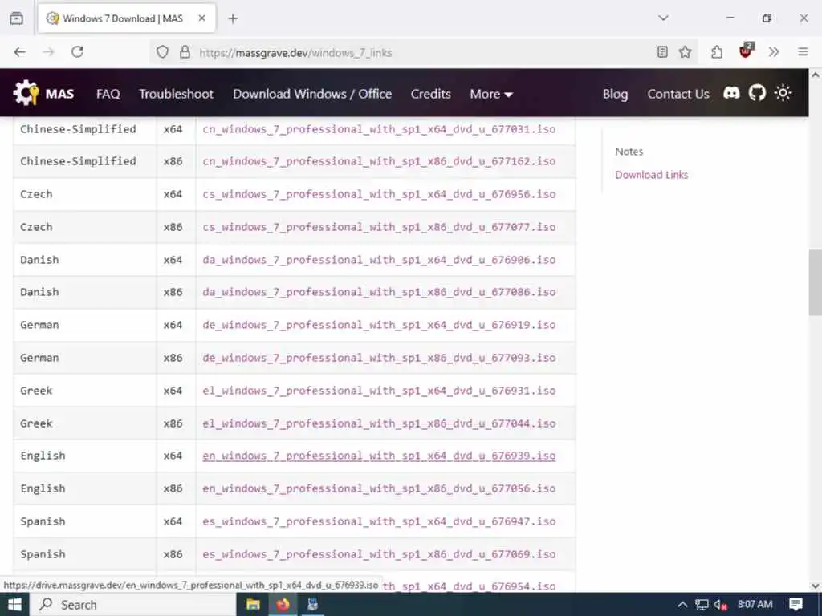Screen dimensions: 822x616
Task: Click the 8:07 AM clock
Action: [x=755, y=605]
